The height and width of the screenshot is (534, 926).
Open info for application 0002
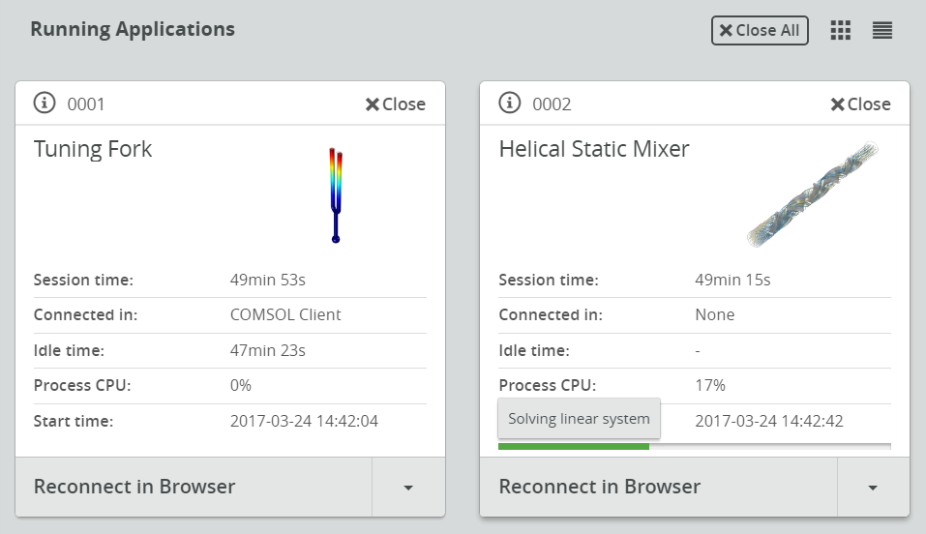(x=510, y=104)
